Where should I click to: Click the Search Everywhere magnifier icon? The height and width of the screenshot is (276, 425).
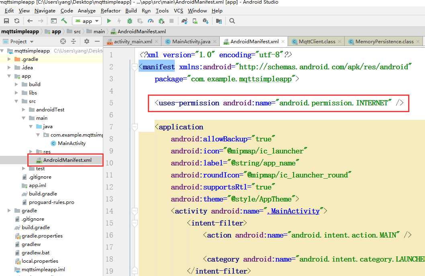pyautogui.click(x=232, y=21)
